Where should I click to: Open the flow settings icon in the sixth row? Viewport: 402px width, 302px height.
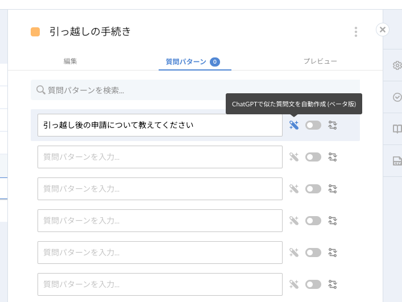point(333,284)
